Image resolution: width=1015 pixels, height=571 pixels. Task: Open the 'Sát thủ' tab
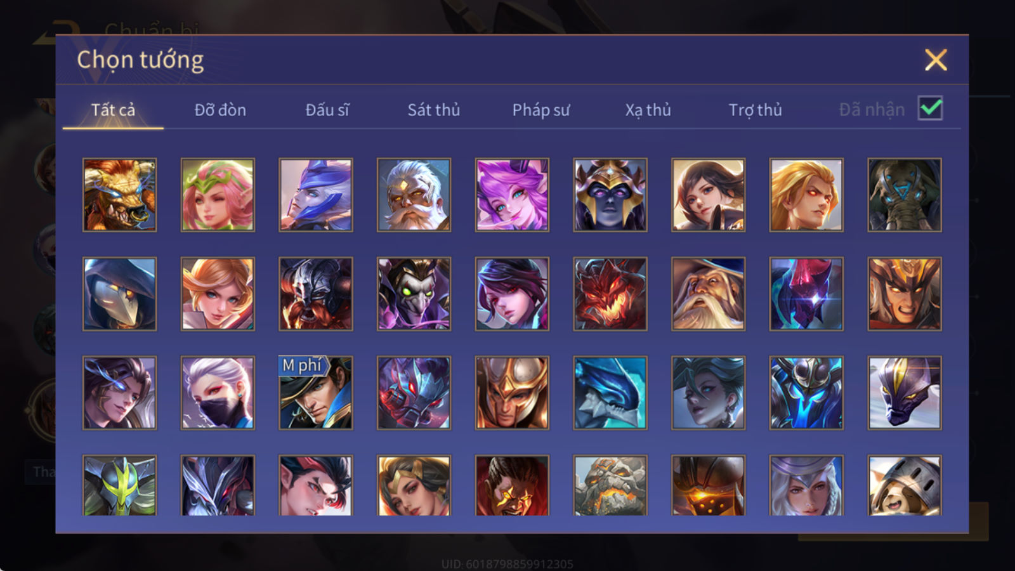point(433,110)
